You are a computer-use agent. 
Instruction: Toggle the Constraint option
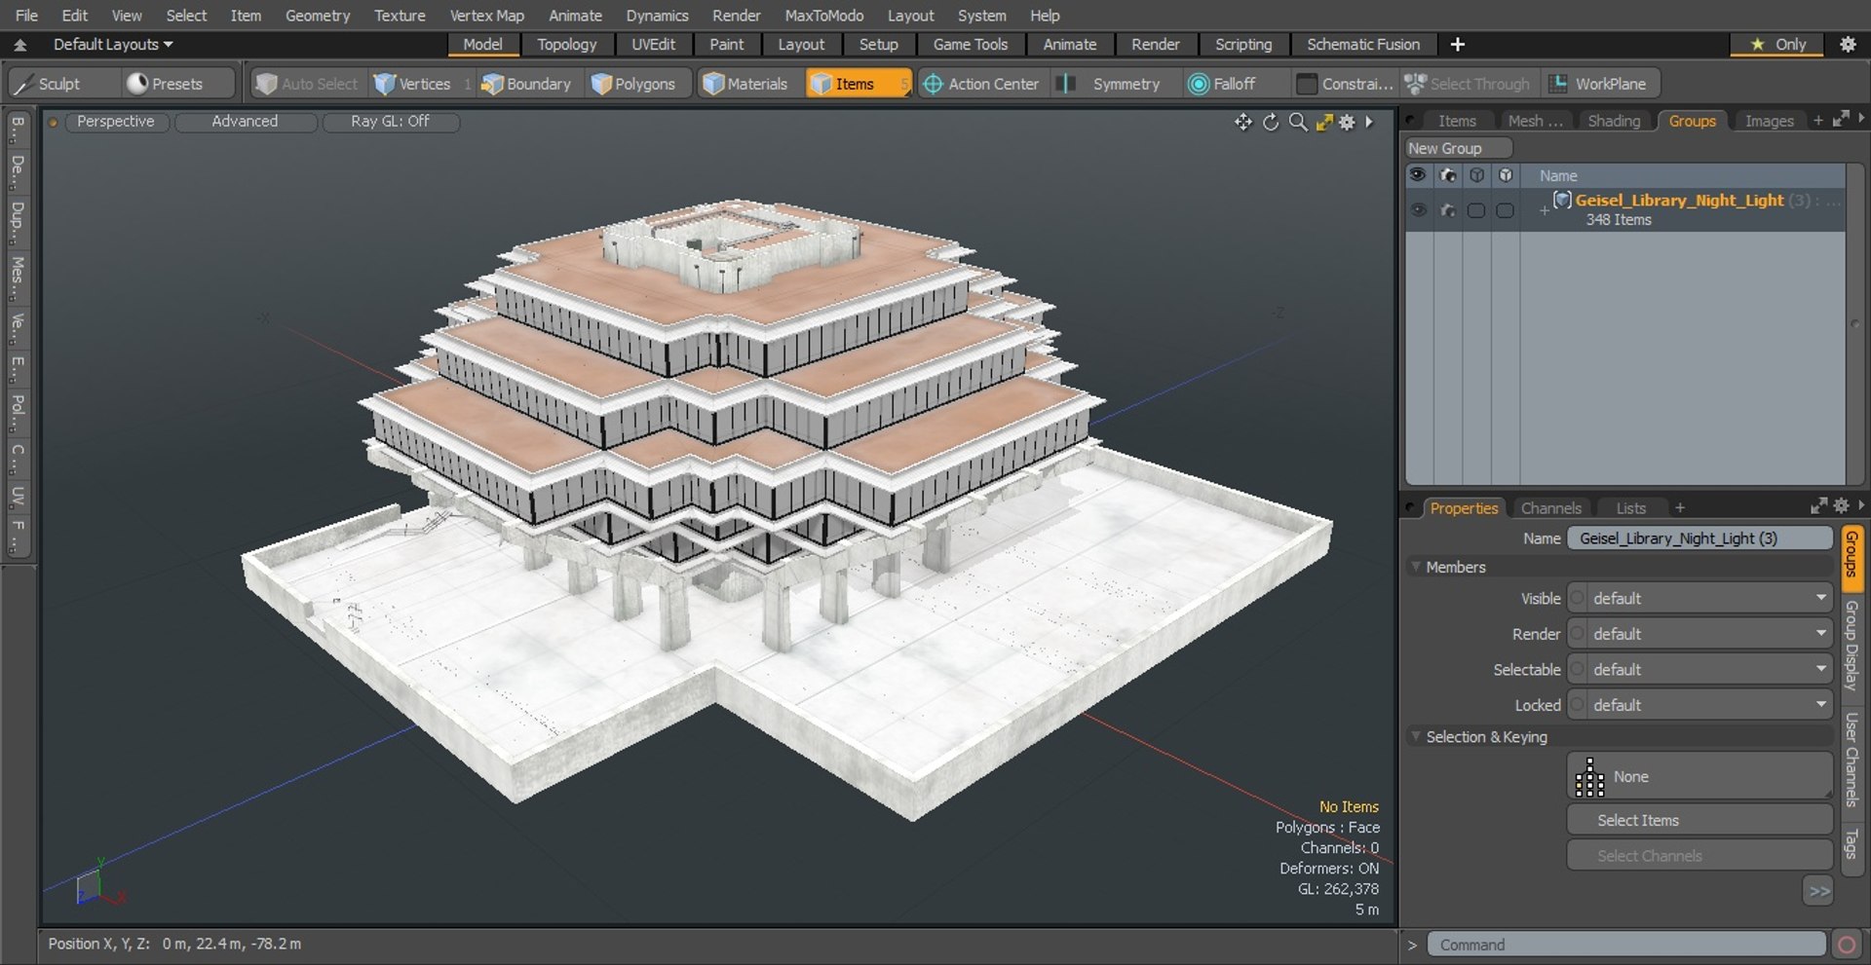(1346, 84)
